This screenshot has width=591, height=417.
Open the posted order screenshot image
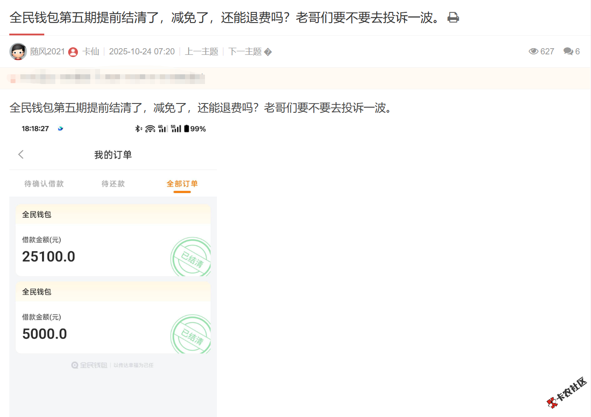coord(113,269)
